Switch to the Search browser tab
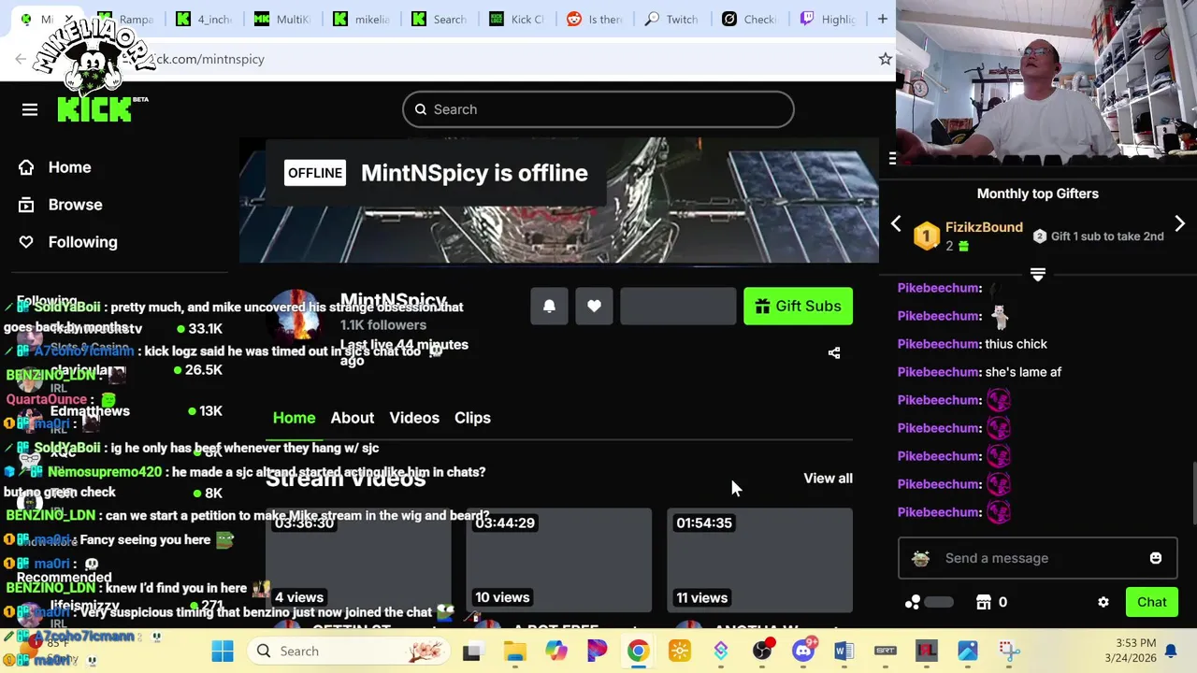The image size is (1197, 673). click(x=440, y=19)
